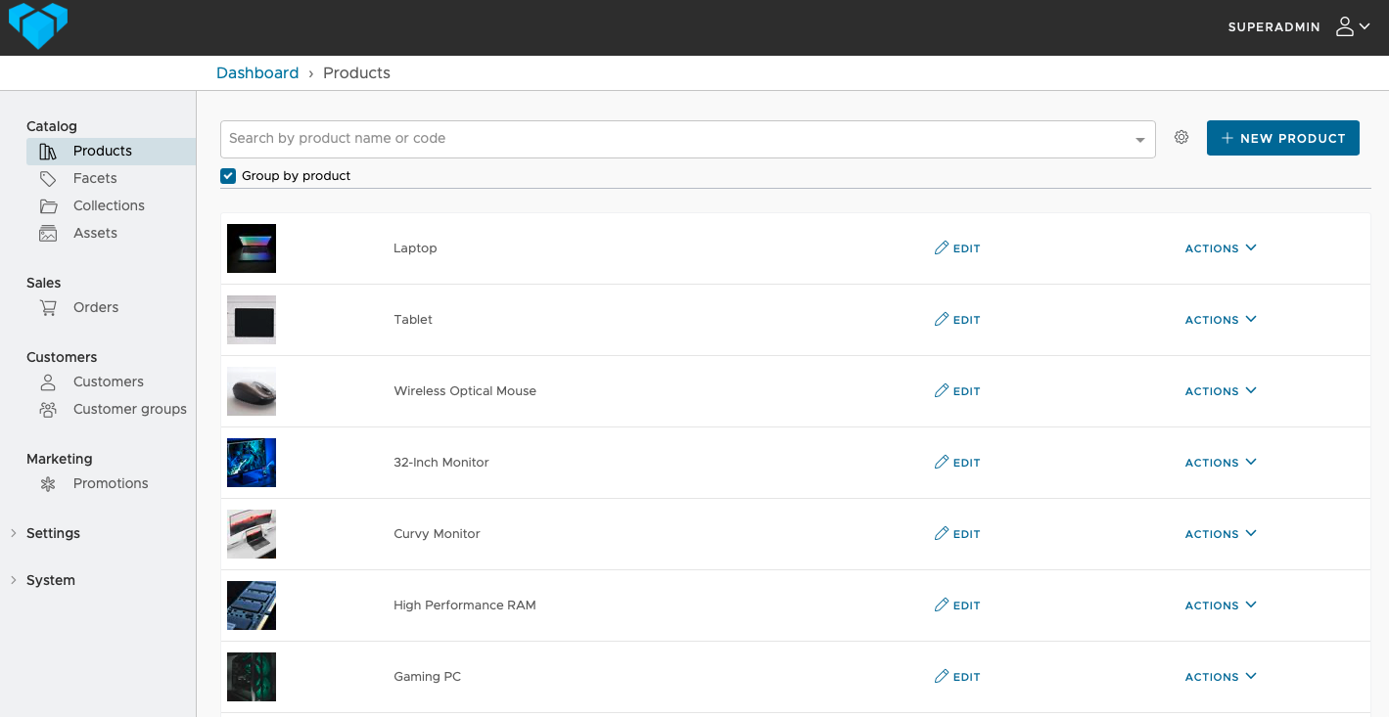The width and height of the screenshot is (1389, 717).
Task: Click the Promotions asterisk icon
Action: pos(48,483)
